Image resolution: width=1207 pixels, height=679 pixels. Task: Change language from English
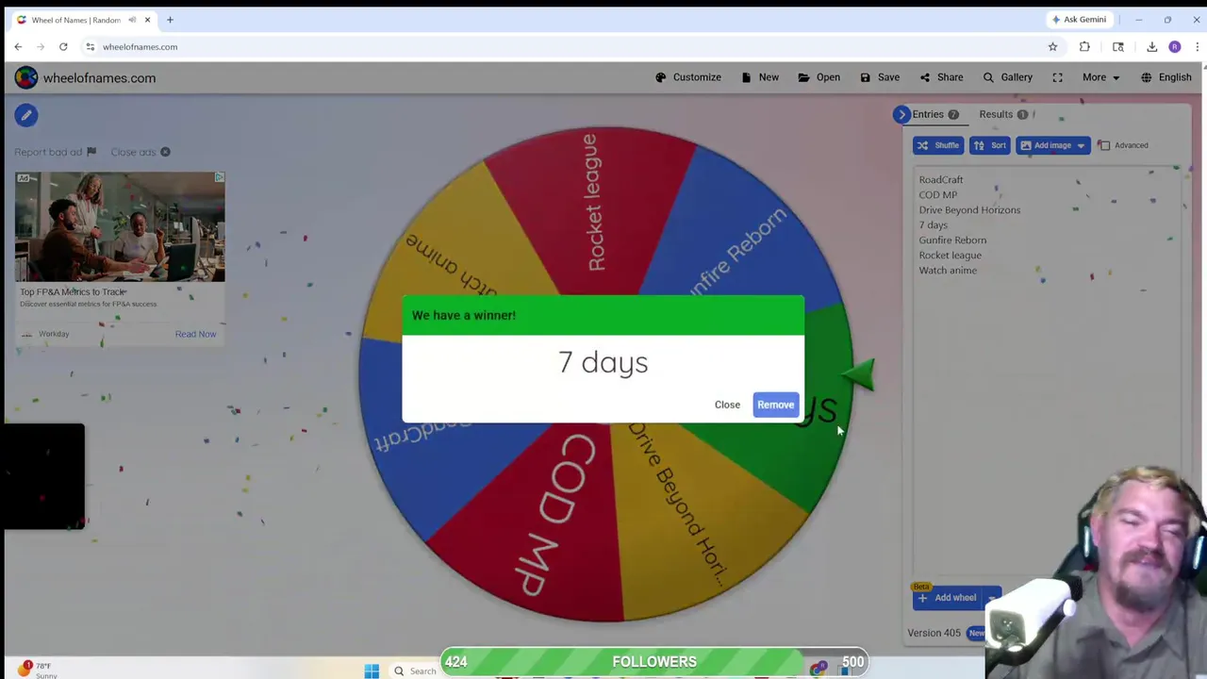coord(1166,77)
